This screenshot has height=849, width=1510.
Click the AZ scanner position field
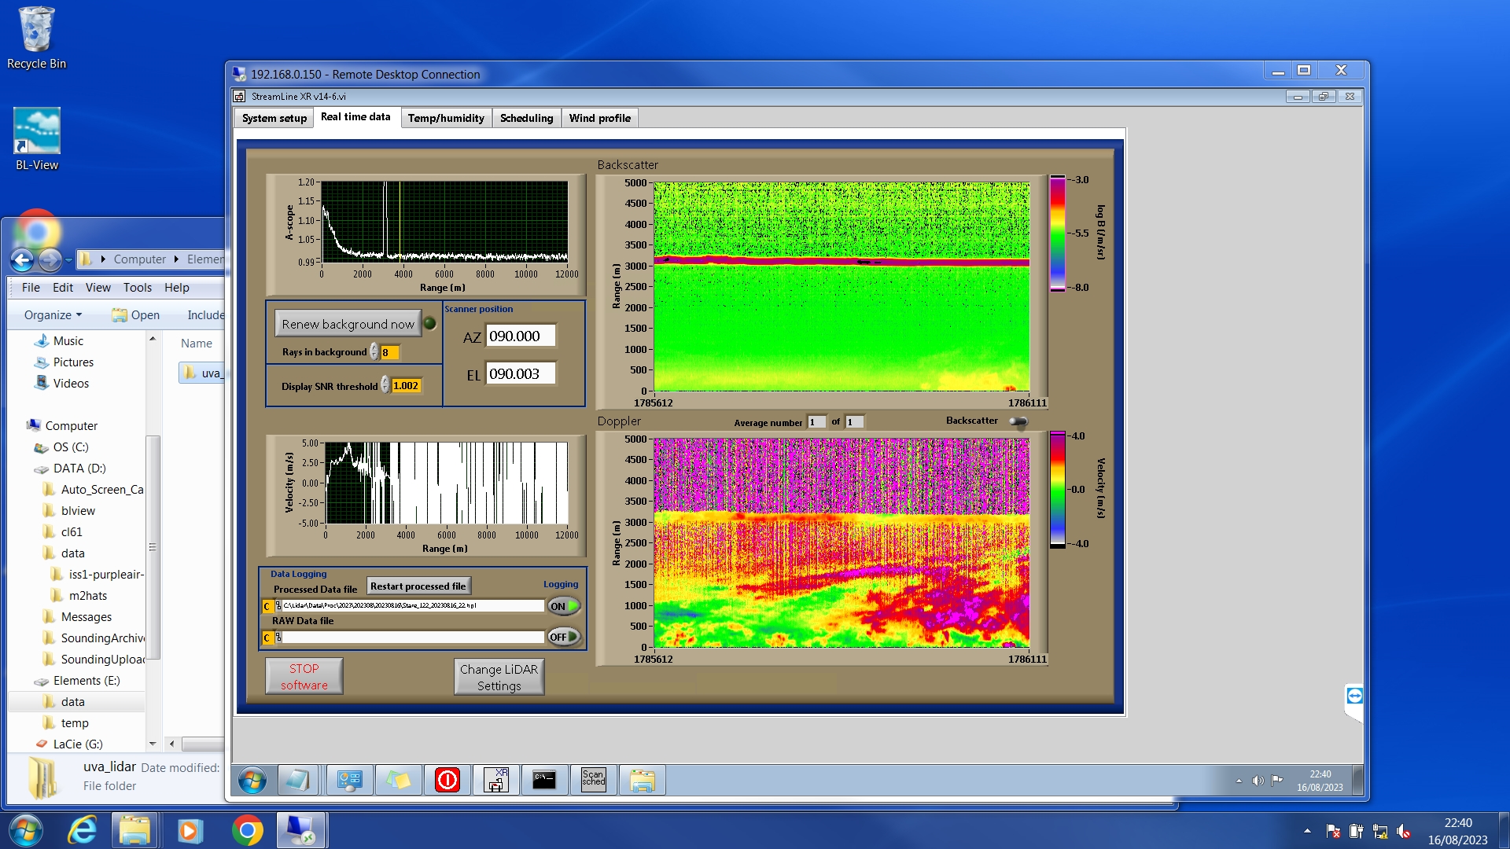tap(520, 336)
